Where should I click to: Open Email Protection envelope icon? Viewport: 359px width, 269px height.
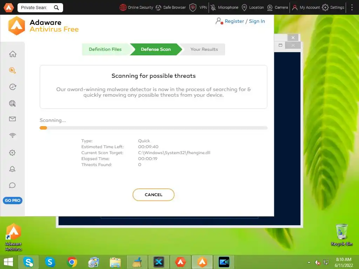pos(13,119)
